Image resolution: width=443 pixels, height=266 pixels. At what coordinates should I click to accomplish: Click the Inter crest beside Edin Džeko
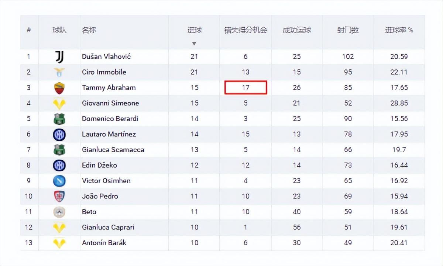point(59,165)
